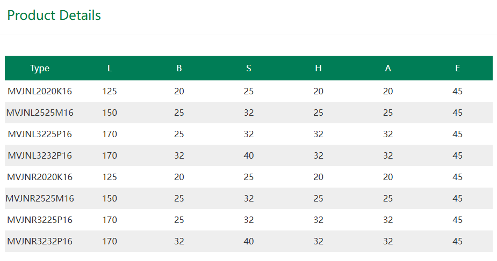The image size is (497, 261).
Task: Select the MVJNL3232P16 type cell
Action: tap(40, 156)
